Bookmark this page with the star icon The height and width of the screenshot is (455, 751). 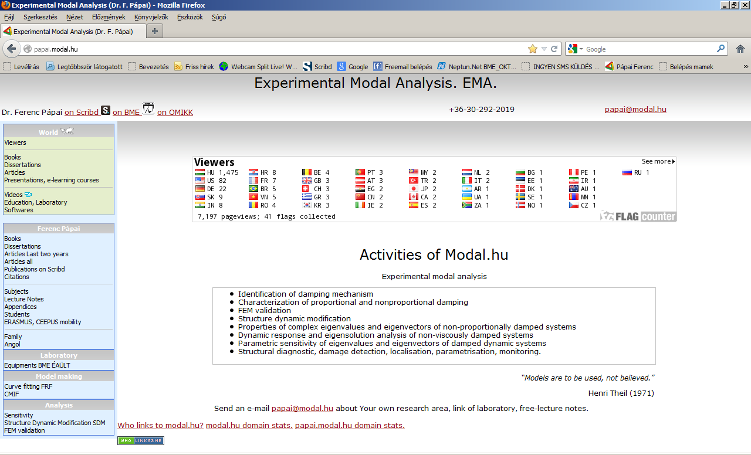click(533, 49)
